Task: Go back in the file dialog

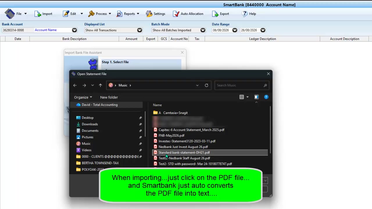Action: point(75,85)
